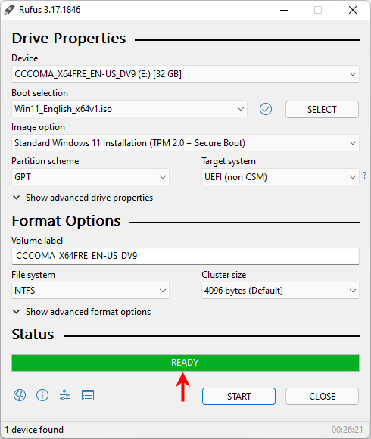Open the Target system dropdown
This screenshot has width=371, height=439.
click(280, 177)
